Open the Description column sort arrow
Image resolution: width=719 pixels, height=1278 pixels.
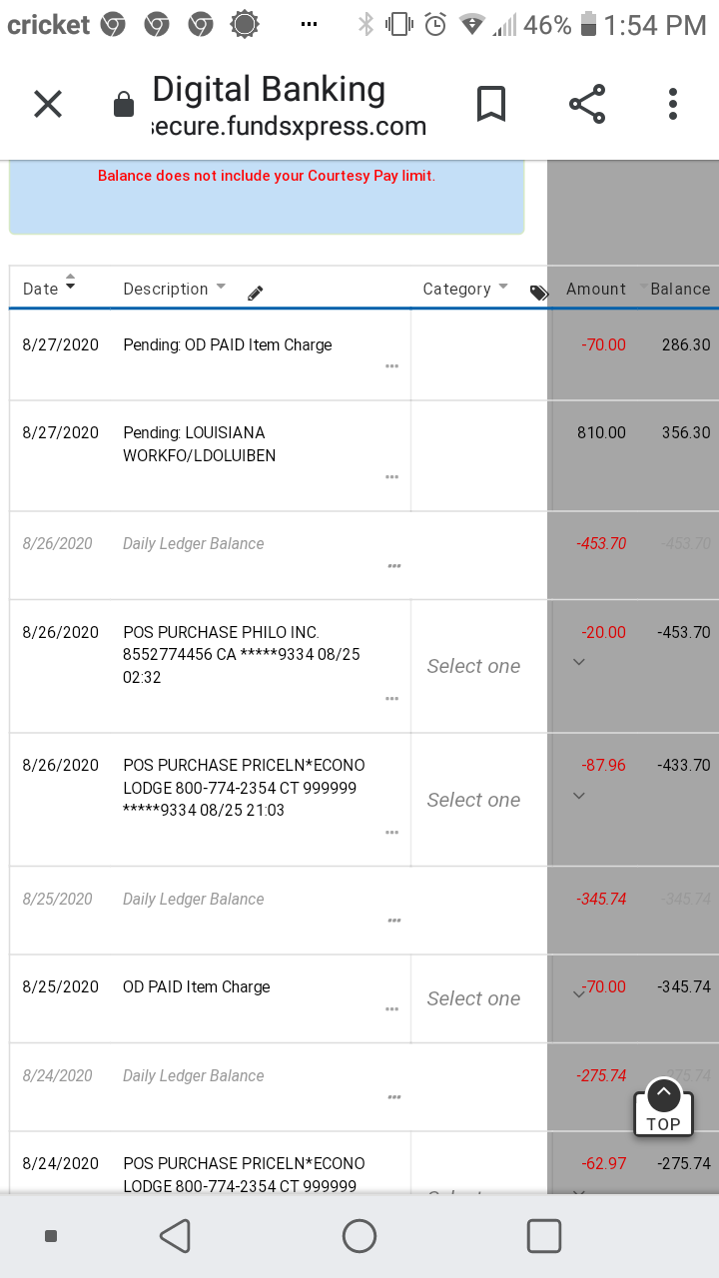(x=221, y=287)
